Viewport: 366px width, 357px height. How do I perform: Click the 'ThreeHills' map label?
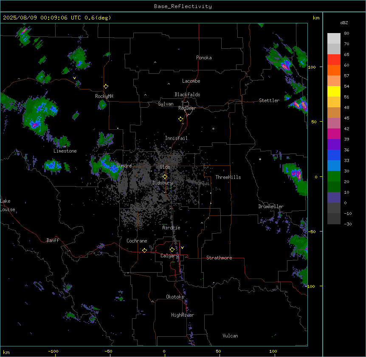(228, 177)
